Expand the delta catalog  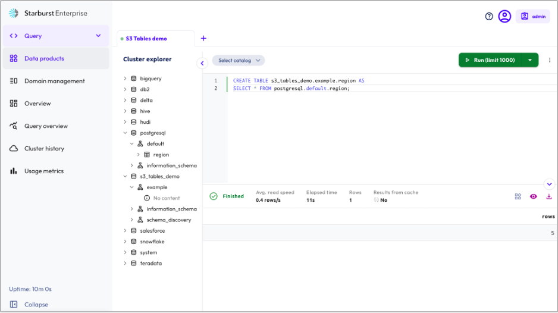[125, 101]
